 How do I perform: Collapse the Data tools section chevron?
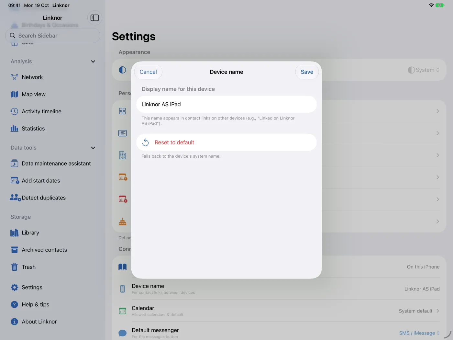tap(93, 148)
